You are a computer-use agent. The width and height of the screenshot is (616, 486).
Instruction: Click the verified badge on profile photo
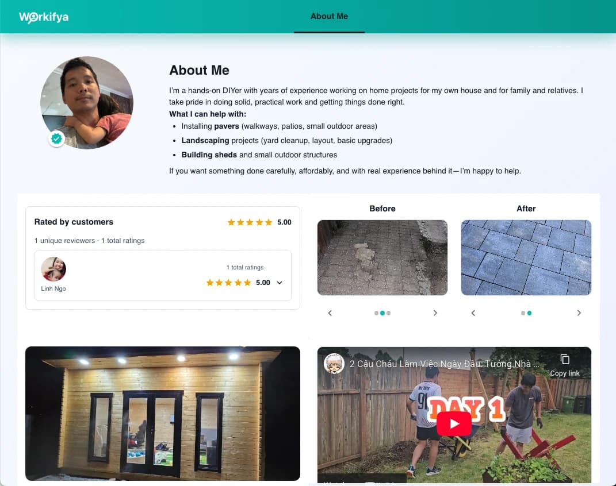[x=56, y=138]
